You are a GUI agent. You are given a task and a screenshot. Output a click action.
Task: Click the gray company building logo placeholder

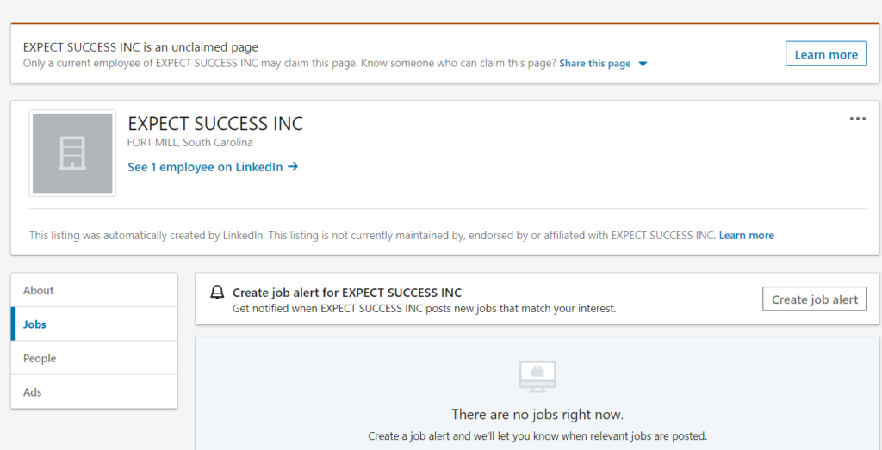(x=72, y=153)
